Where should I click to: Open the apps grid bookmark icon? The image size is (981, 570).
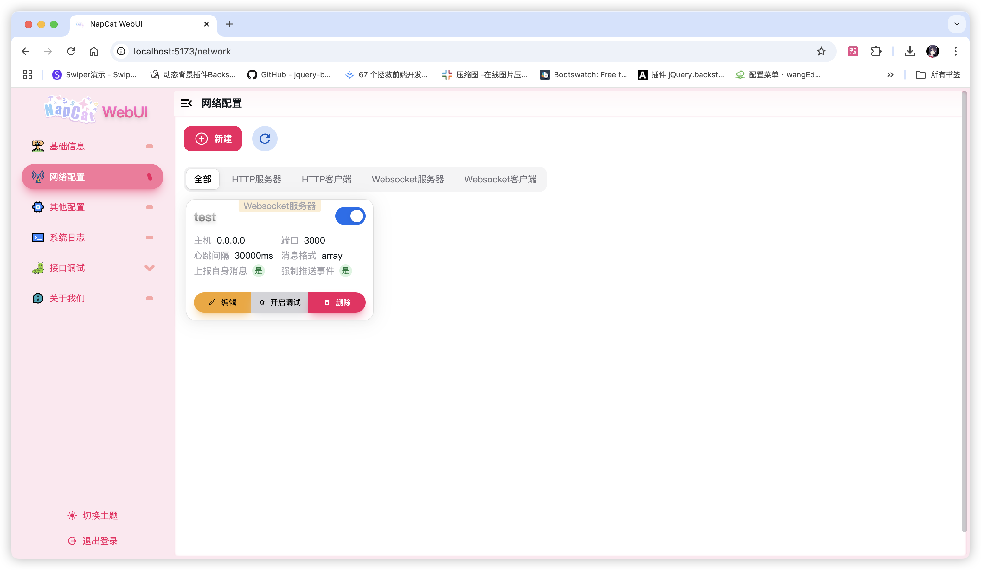coord(28,75)
